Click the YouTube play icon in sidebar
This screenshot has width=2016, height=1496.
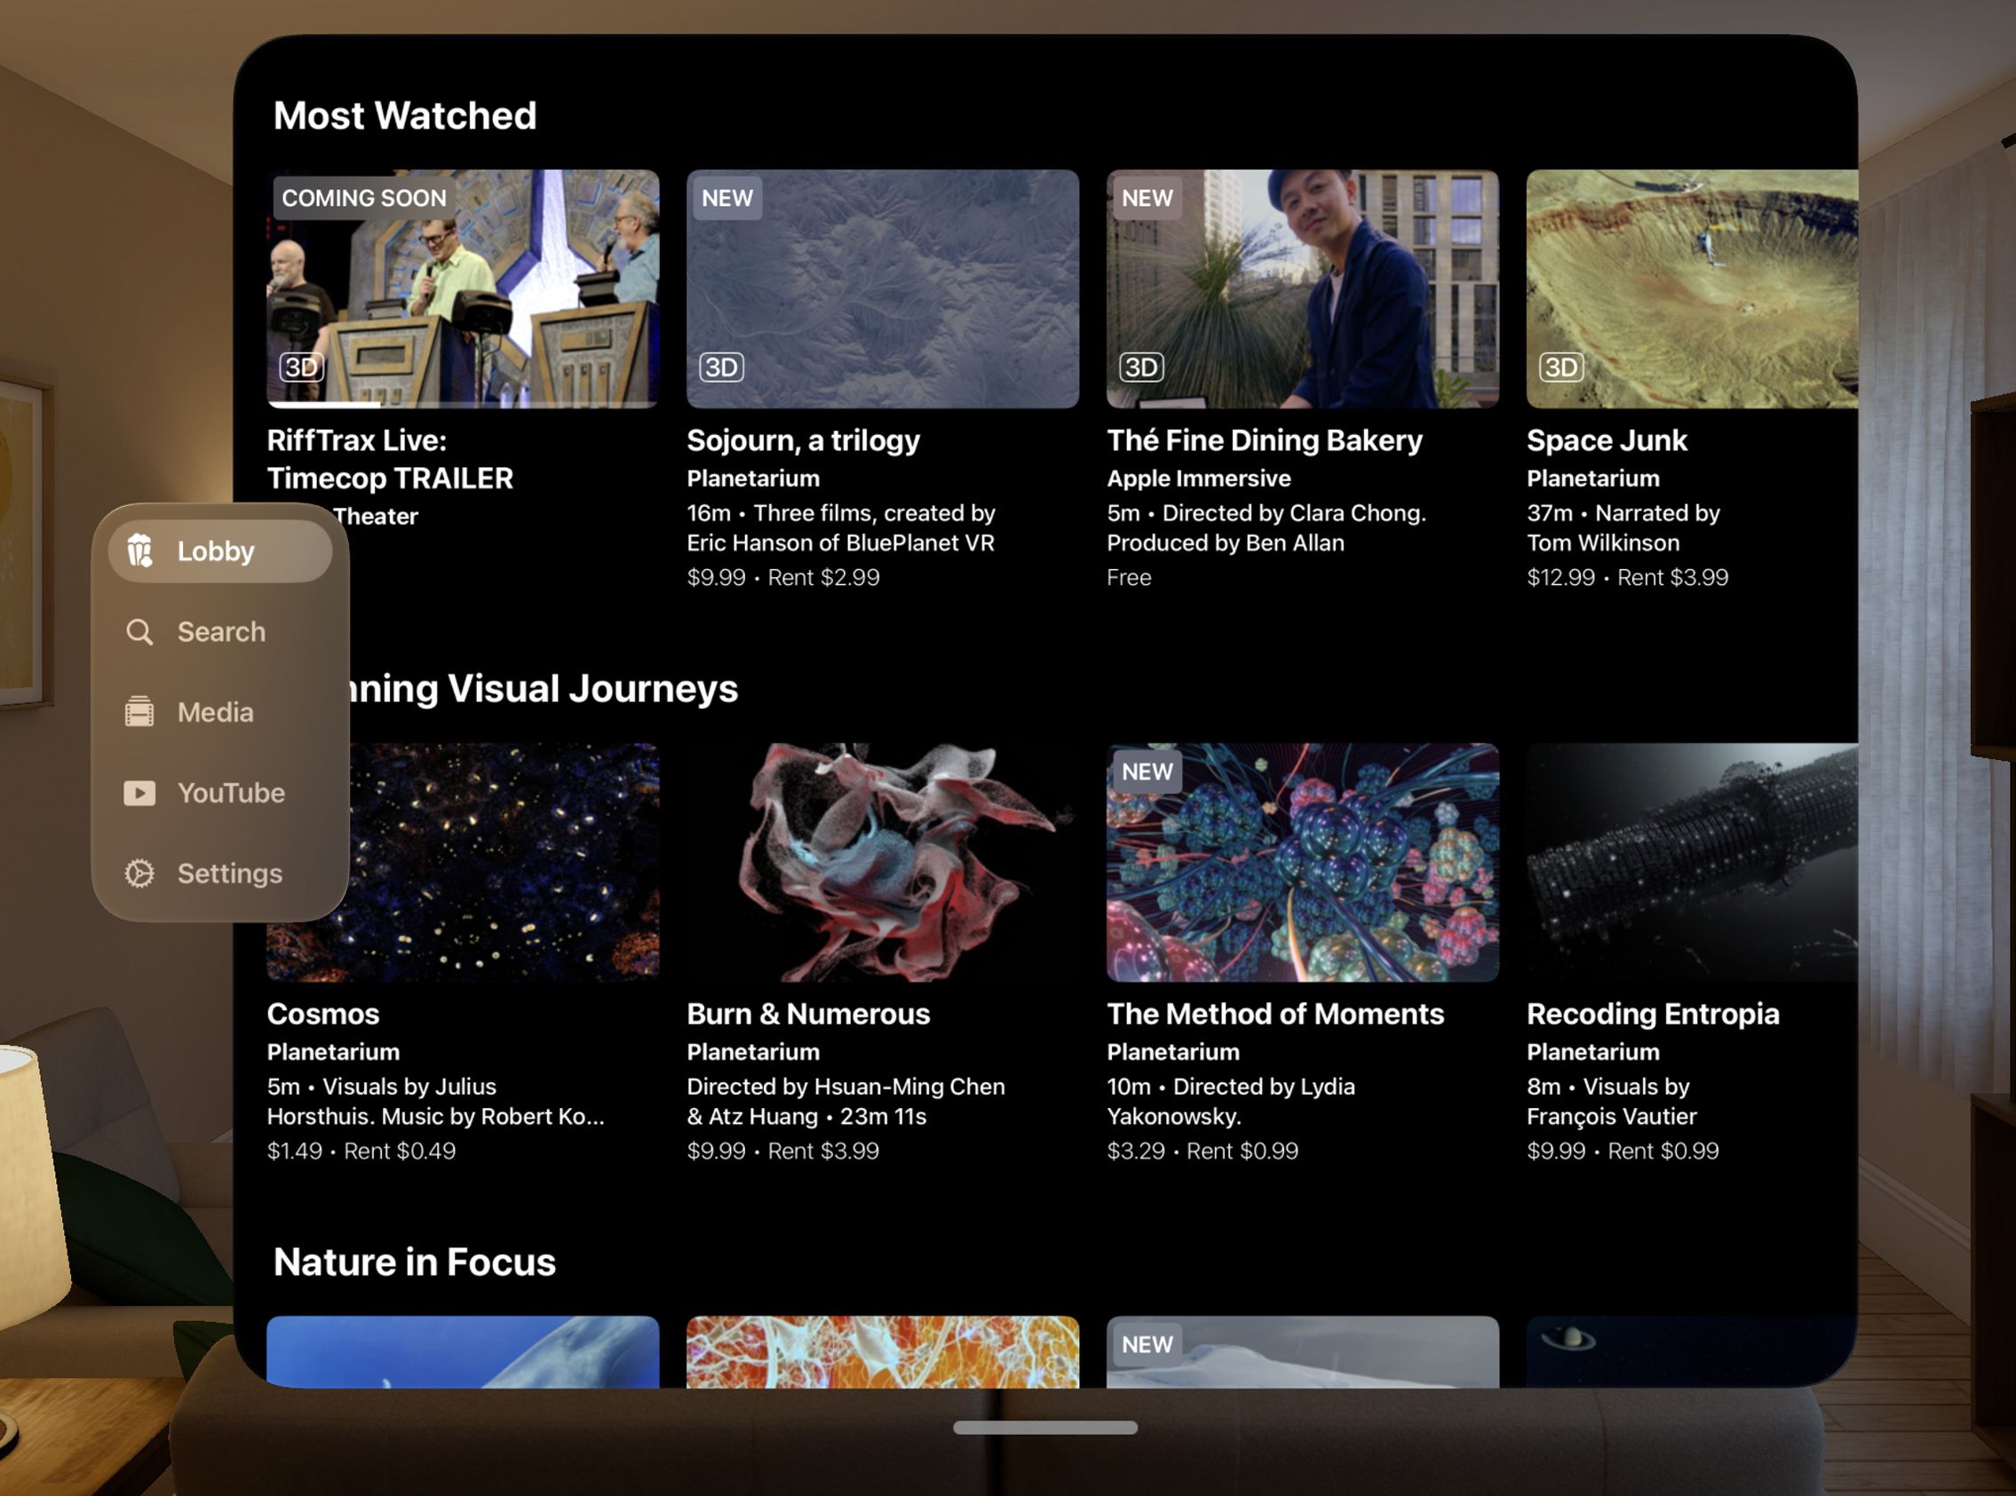pyautogui.click(x=139, y=793)
